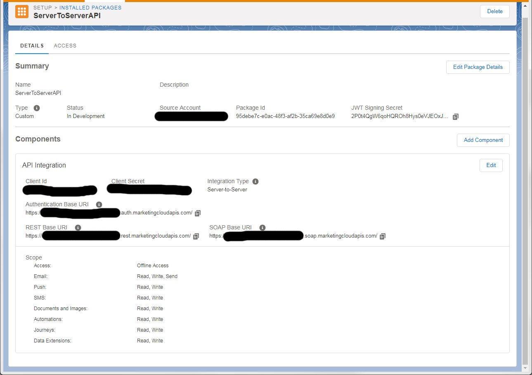Screen dimensions: 532x375
Task: Show info tooltip for Integration Type
Action: click(255, 182)
